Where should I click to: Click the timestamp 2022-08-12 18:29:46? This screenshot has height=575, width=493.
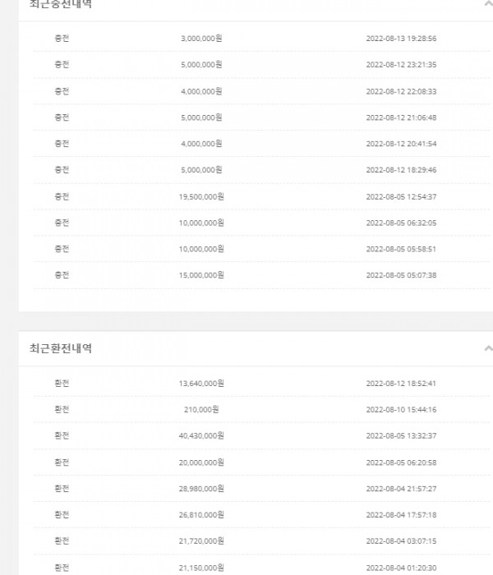pyautogui.click(x=401, y=170)
